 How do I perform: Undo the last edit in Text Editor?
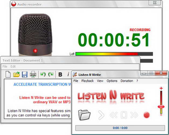point(43,74)
